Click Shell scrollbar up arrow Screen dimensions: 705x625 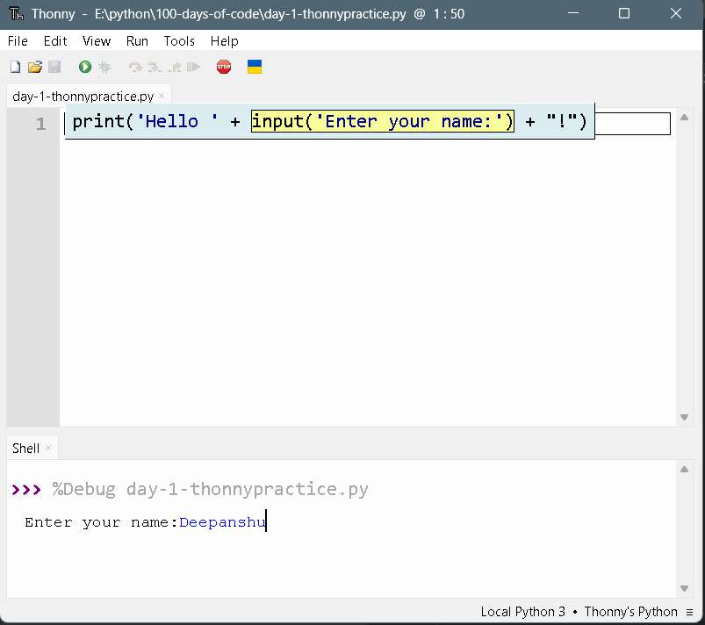(x=684, y=470)
